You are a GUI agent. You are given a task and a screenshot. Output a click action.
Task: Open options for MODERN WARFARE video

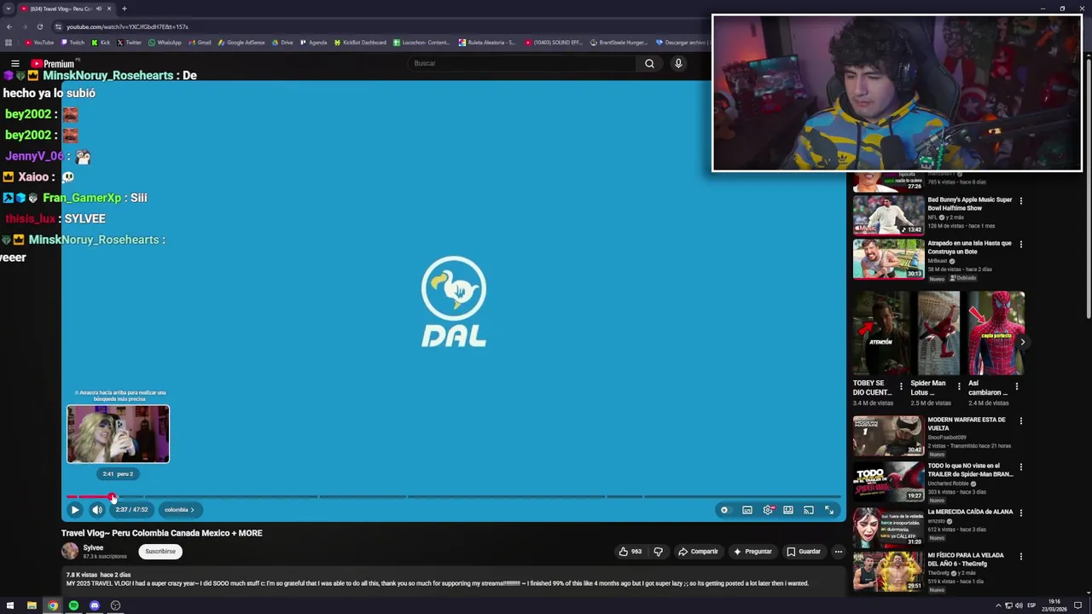pos(1021,420)
